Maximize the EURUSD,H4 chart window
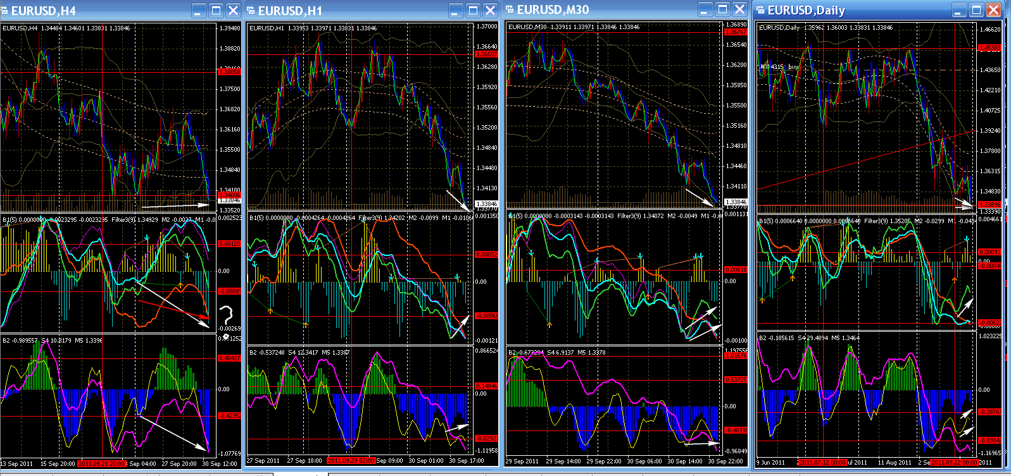The width and height of the screenshot is (1011, 476). [217, 11]
